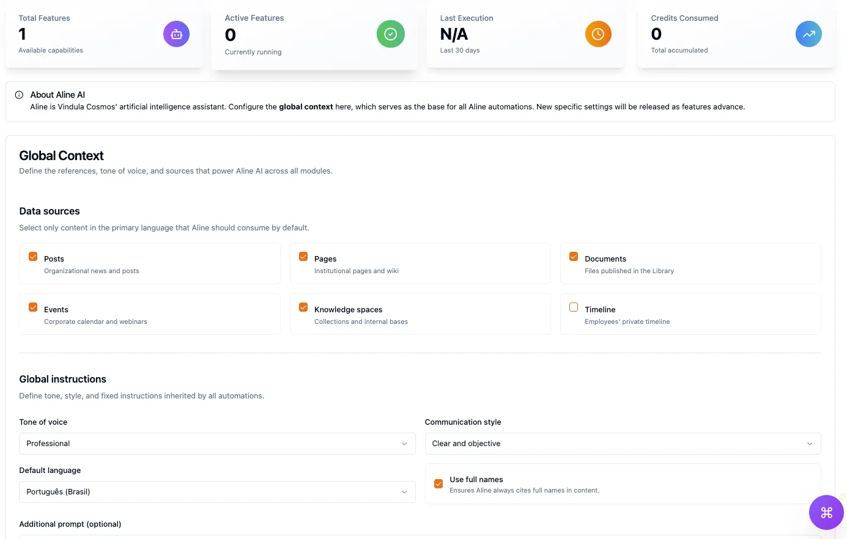Uncheck the Use full names option

coord(438,483)
